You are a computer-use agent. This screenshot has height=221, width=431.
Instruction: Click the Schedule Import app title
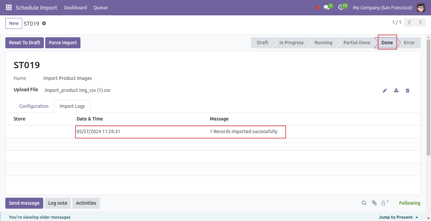(x=36, y=8)
